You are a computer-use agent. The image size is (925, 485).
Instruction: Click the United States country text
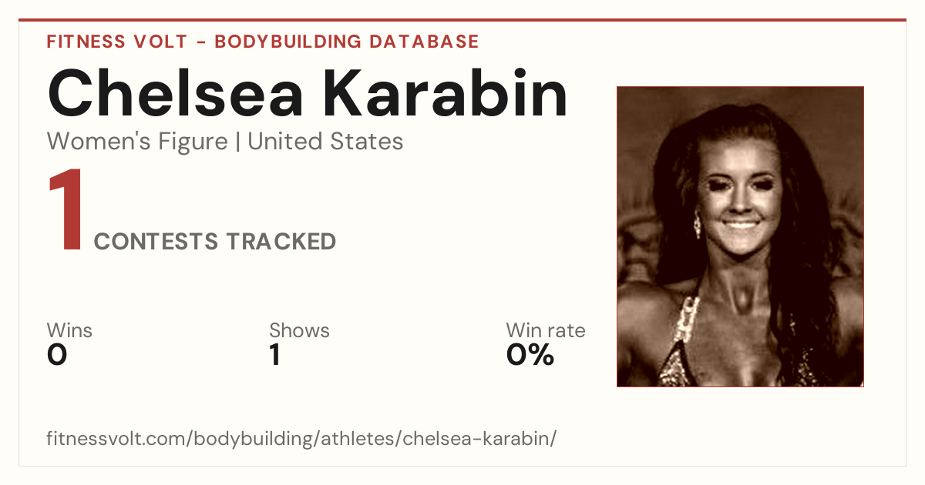tap(325, 142)
